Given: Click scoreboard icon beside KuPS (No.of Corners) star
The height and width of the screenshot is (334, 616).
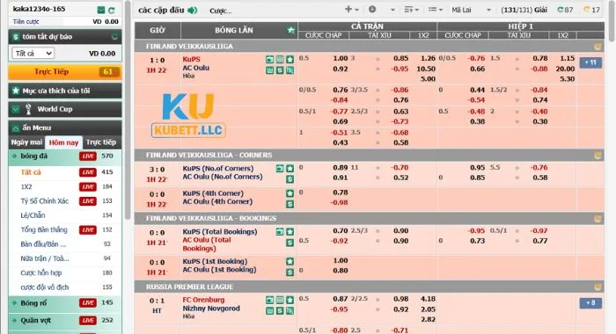Looking at the screenshot, I should click(280, 169).
